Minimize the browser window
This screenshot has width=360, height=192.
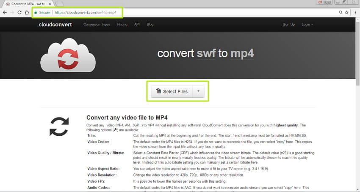[x=338, y=2]
